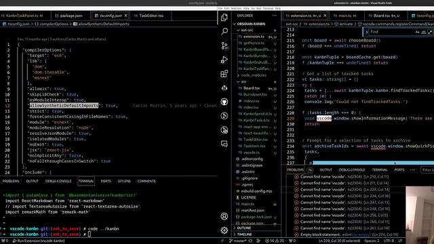434x244 pixels.
Task: Click the UTF-8 encoding status item
Action: tap(389, 241)
